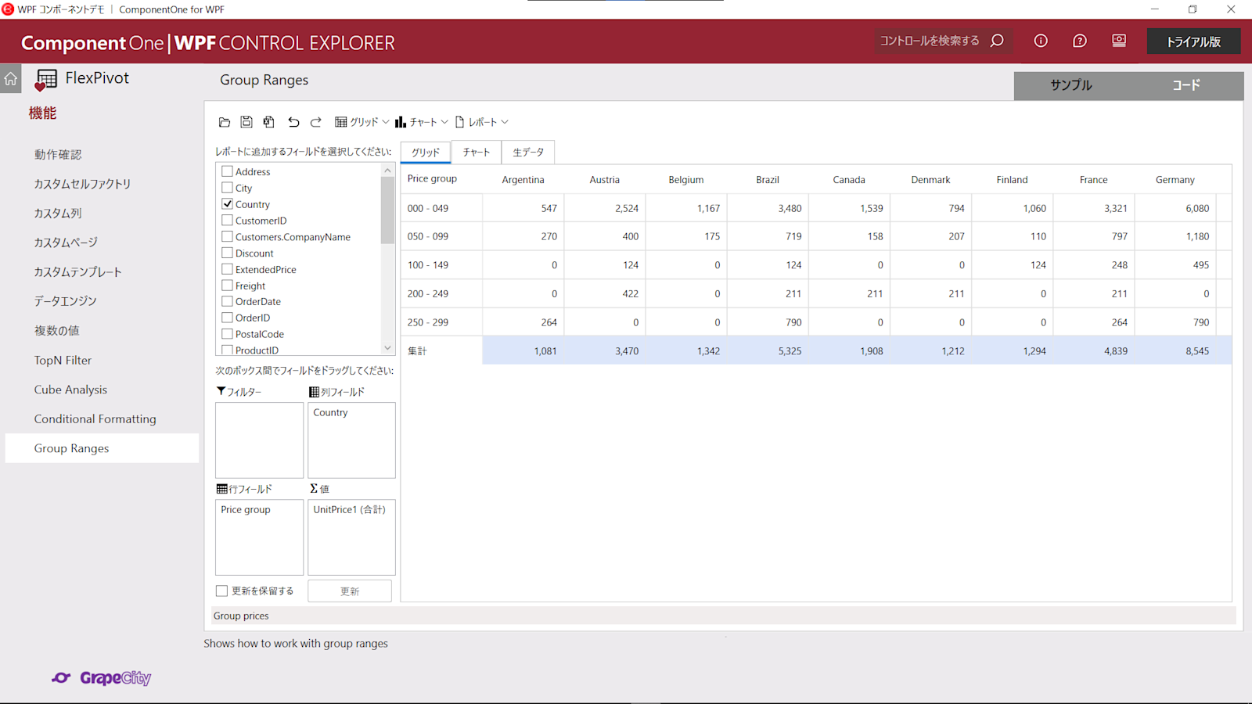Select Price group in row fields box
Viewport: 1252px width, 704px height.
tap(246, 509)
